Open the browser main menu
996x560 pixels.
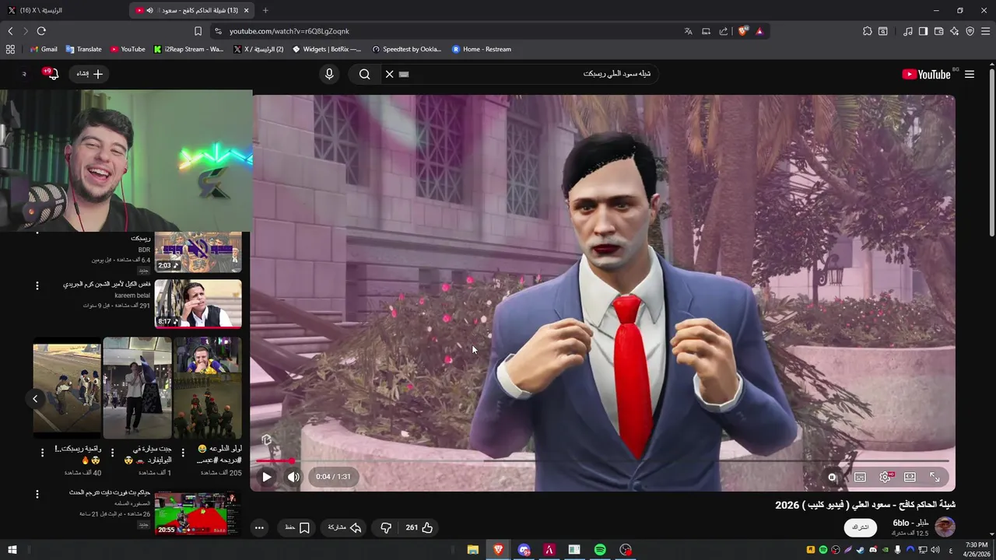click(x=985, y=31)
